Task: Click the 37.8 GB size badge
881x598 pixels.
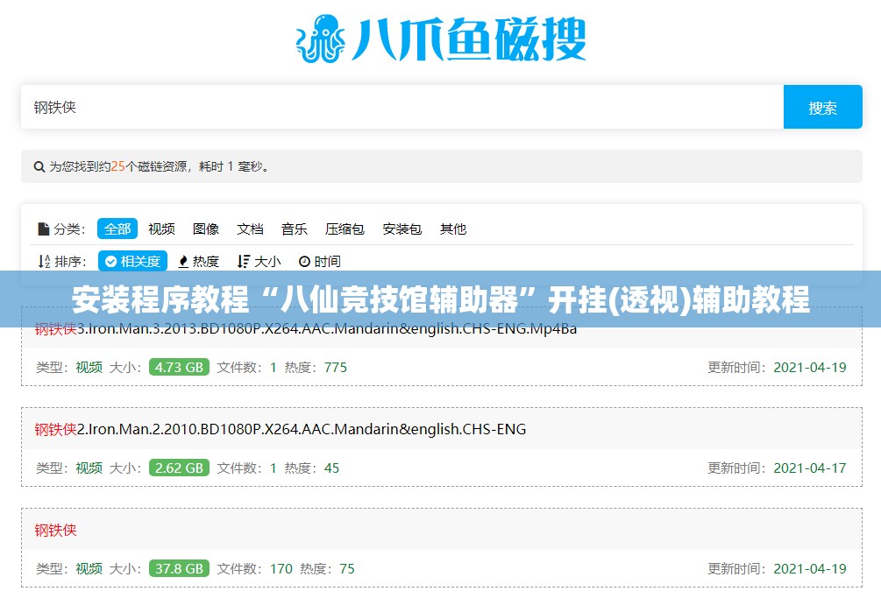Action: (x=179, y=569)
